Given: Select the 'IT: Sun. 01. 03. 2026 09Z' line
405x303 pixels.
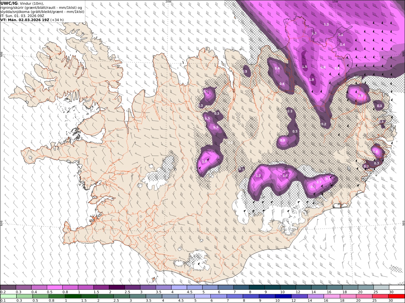Looking at the screenshot, I should tap(22, 15).
